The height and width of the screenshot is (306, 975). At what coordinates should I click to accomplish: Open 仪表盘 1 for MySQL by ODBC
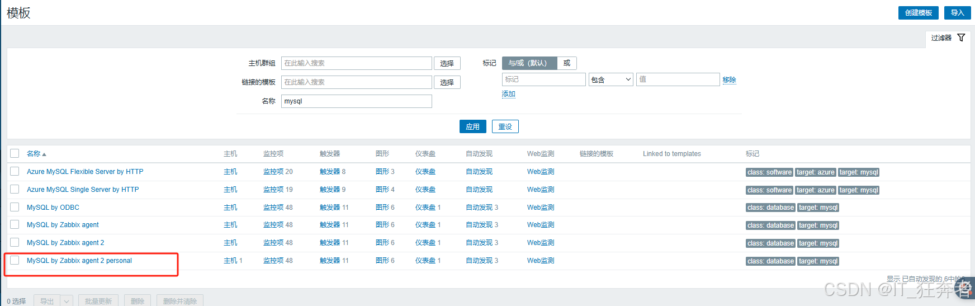[x=425, y=208]
